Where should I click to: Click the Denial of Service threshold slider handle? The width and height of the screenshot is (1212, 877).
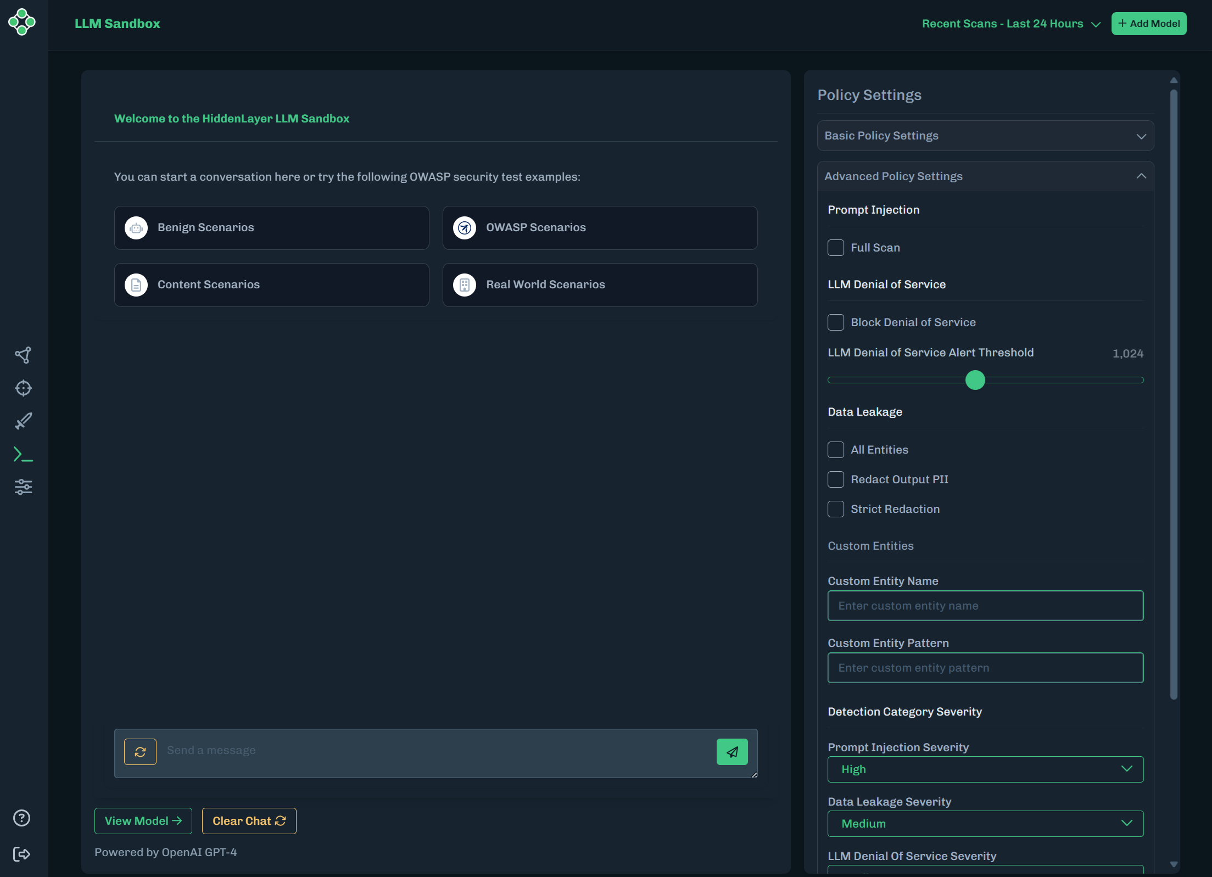(x=975, y=380)
